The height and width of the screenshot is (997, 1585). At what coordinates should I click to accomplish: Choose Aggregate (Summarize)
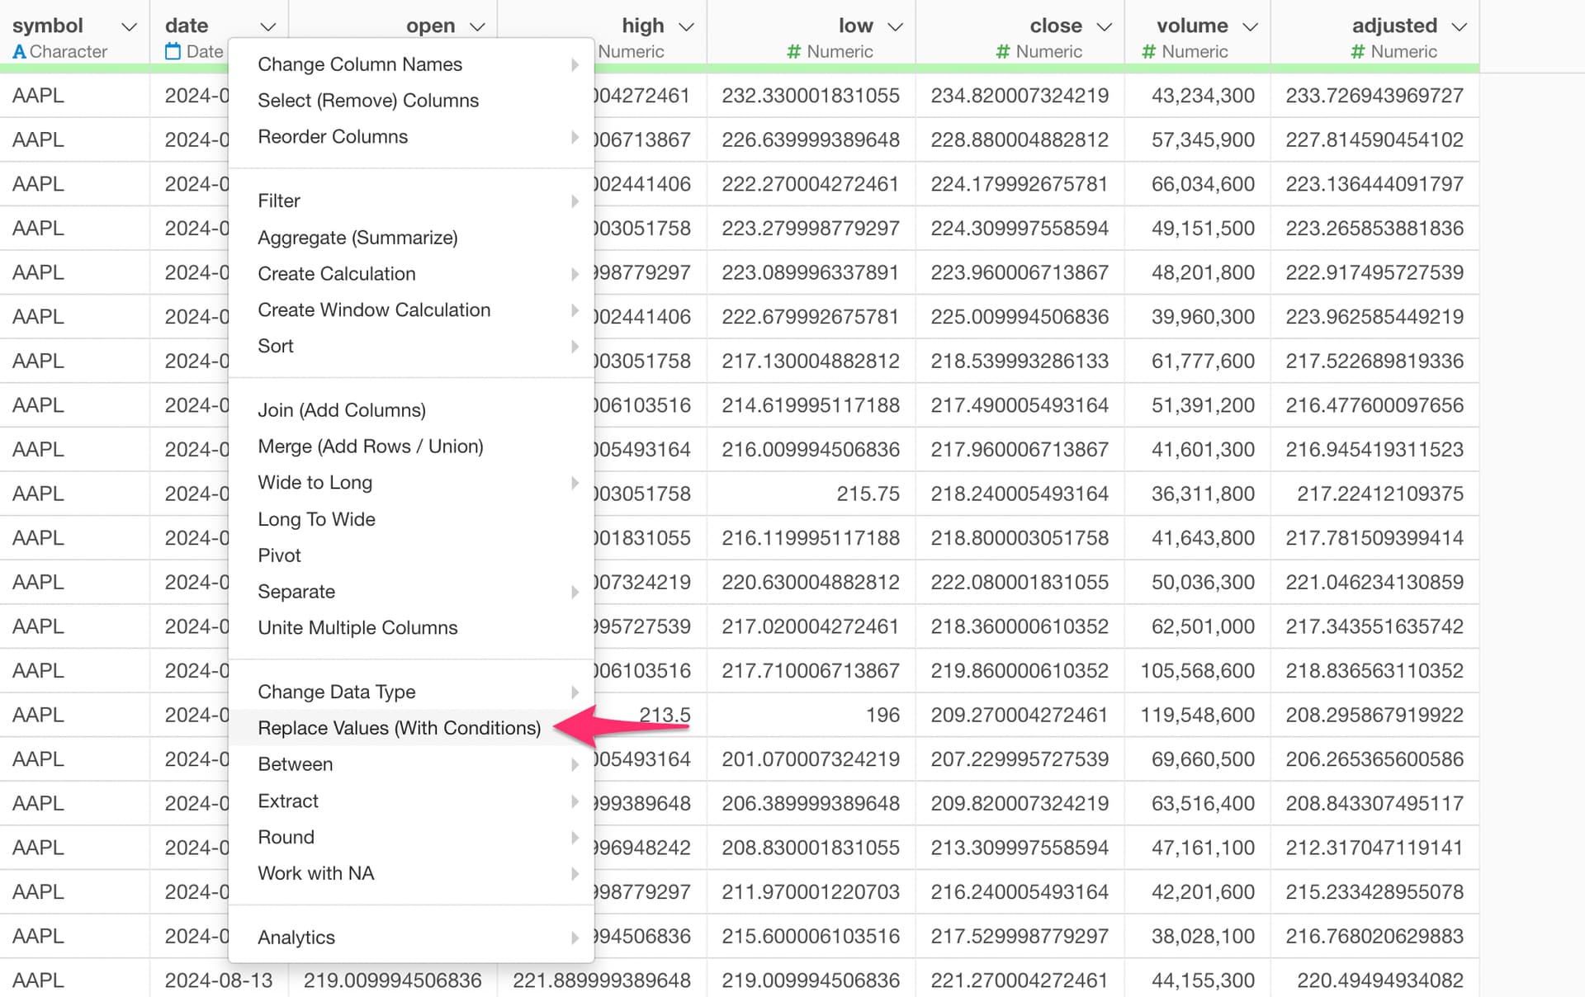411,238
